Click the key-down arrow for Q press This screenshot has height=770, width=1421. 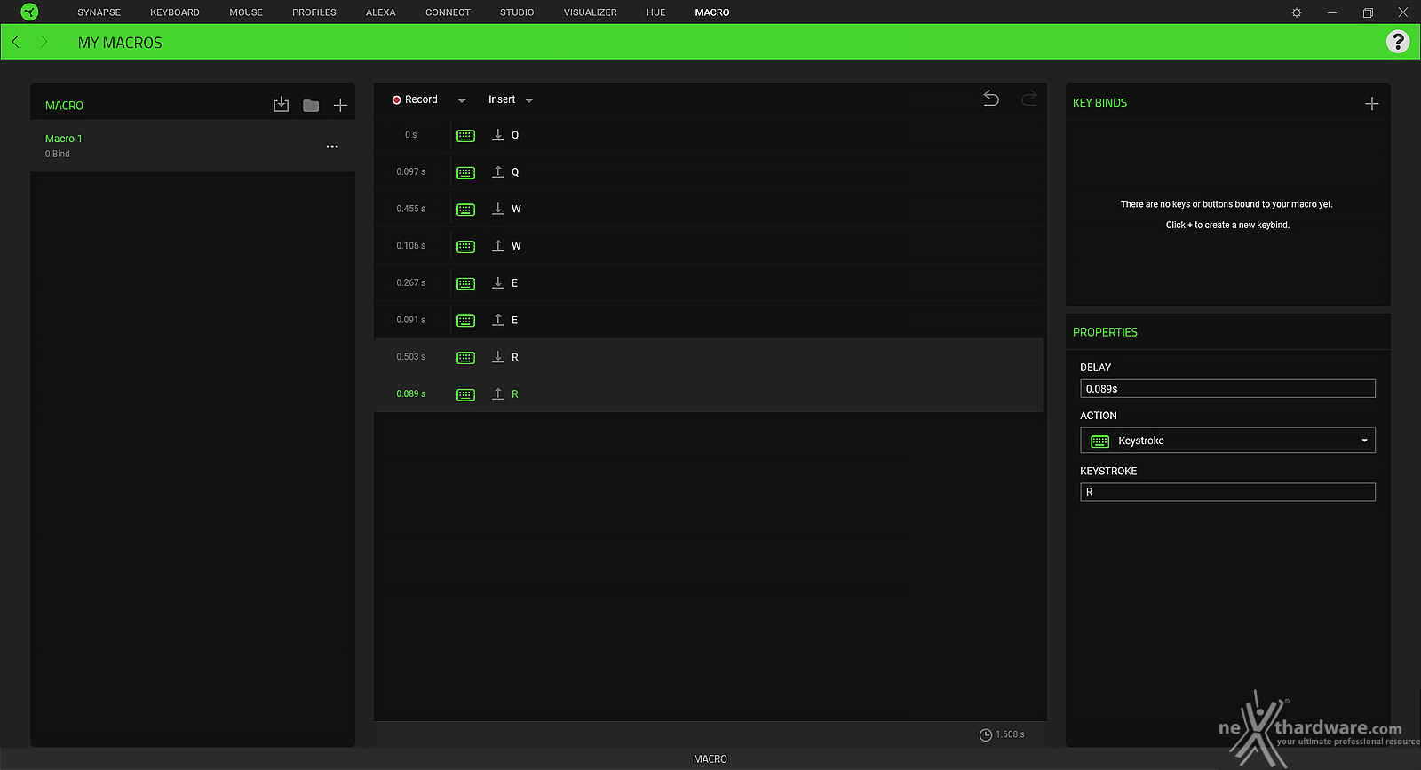point(498,134)
